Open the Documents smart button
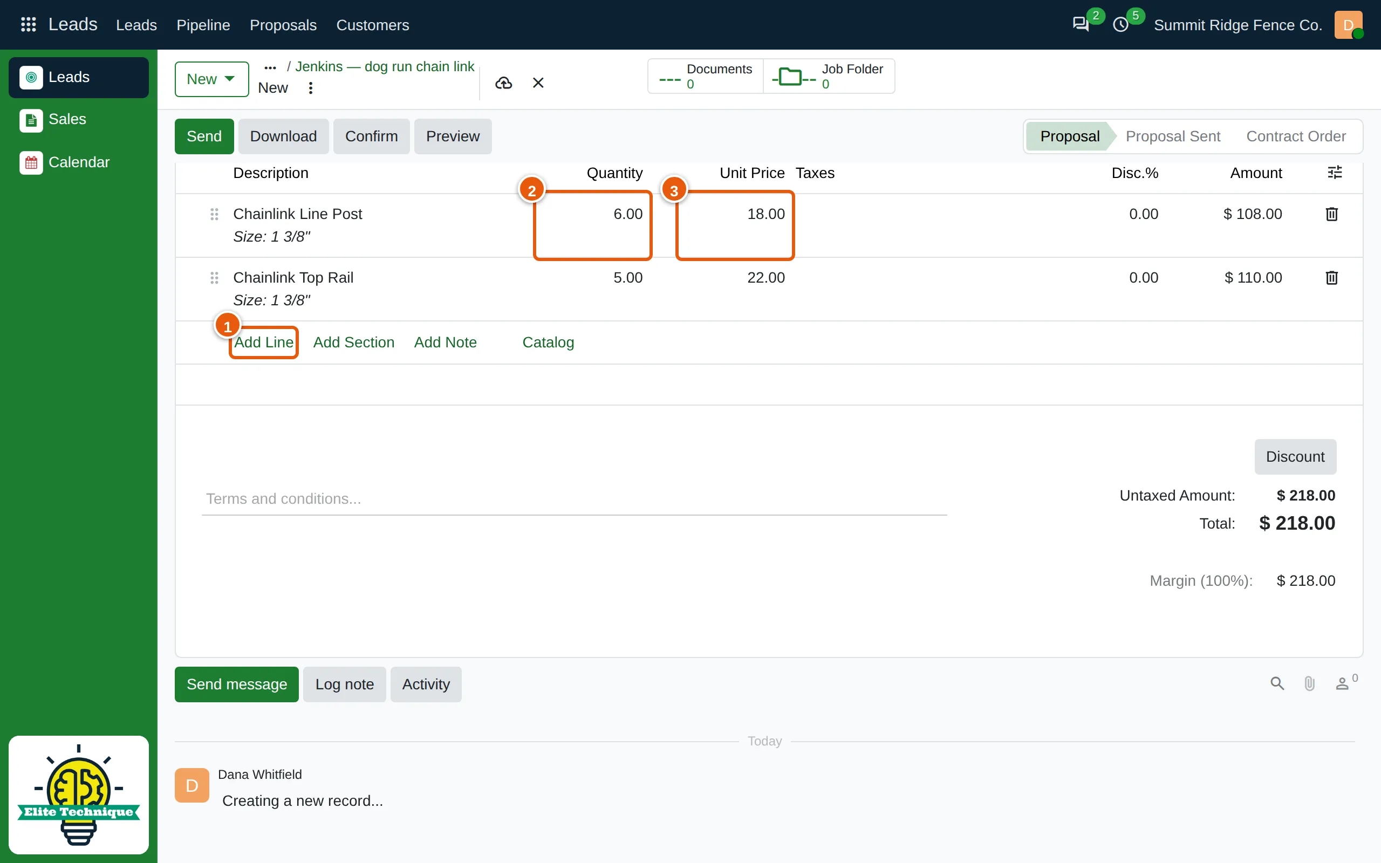This screenshot has height=863, width=1381. pos(706,76)
